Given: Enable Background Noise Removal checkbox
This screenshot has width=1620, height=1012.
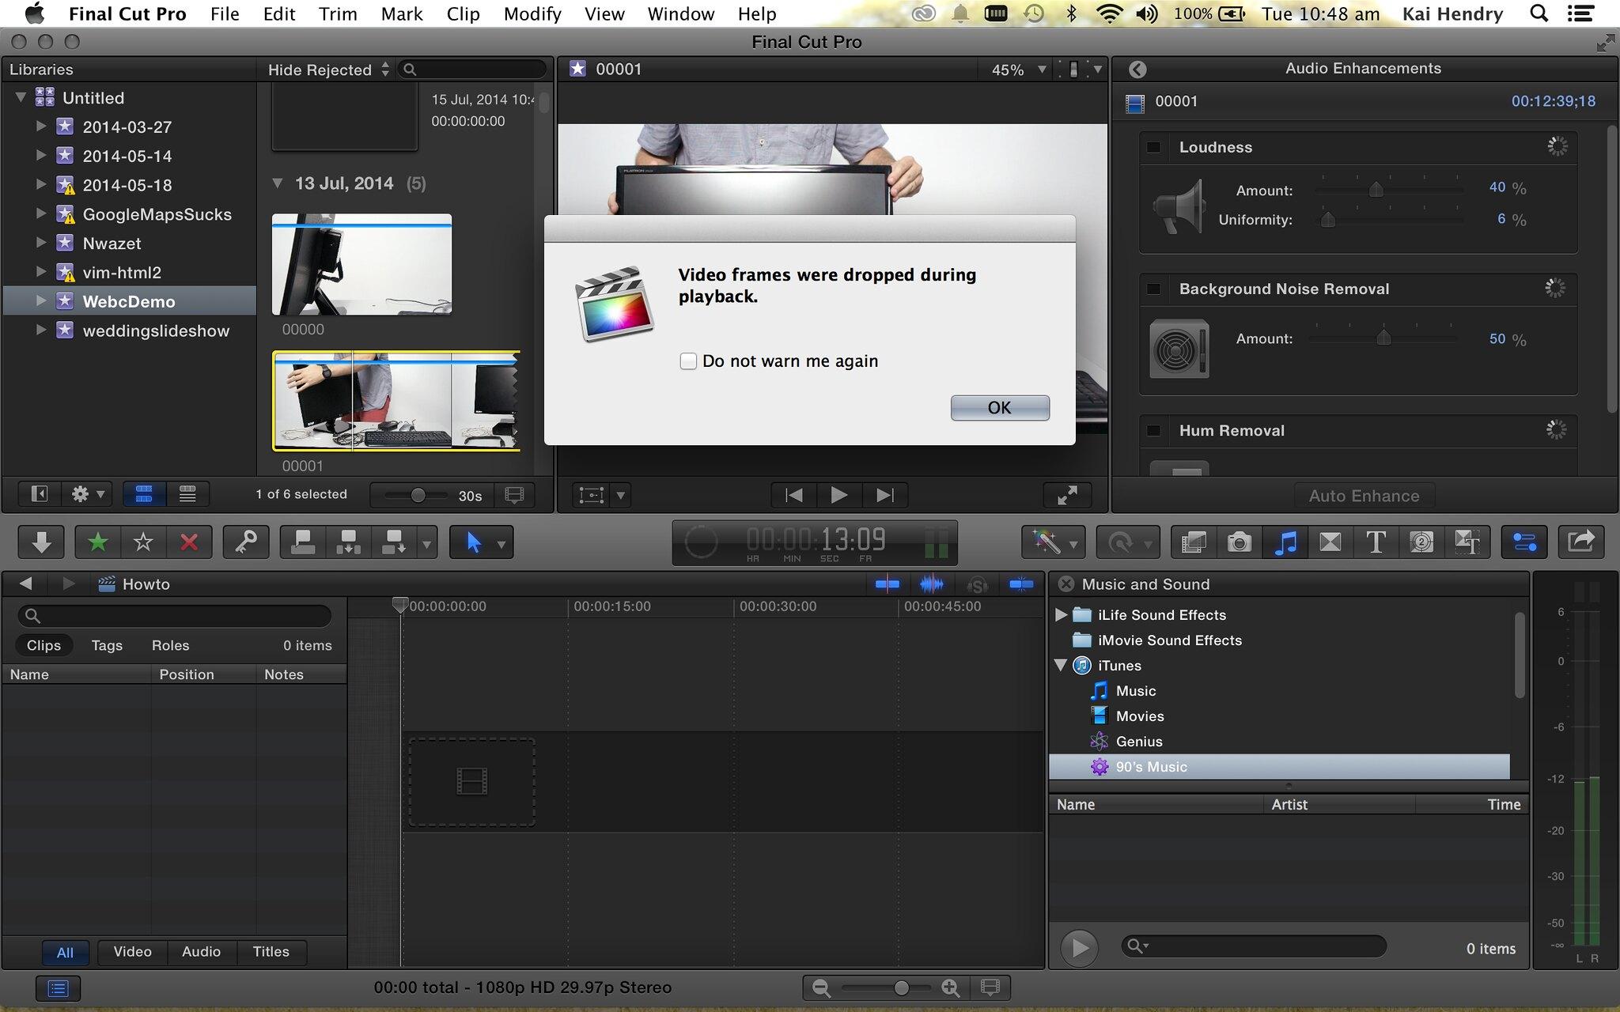Looking at the screenshot, I should (1154, 289).
